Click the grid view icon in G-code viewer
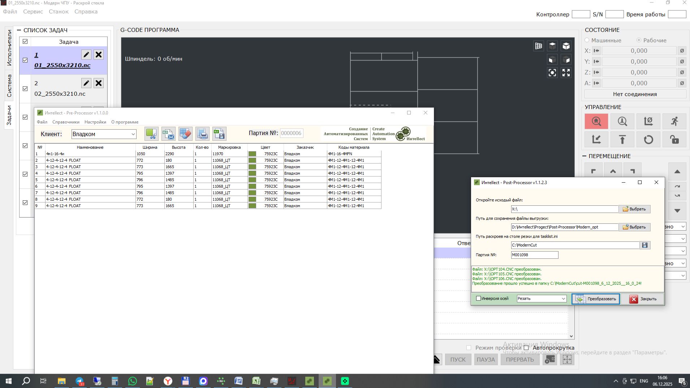 coord(539,46)
